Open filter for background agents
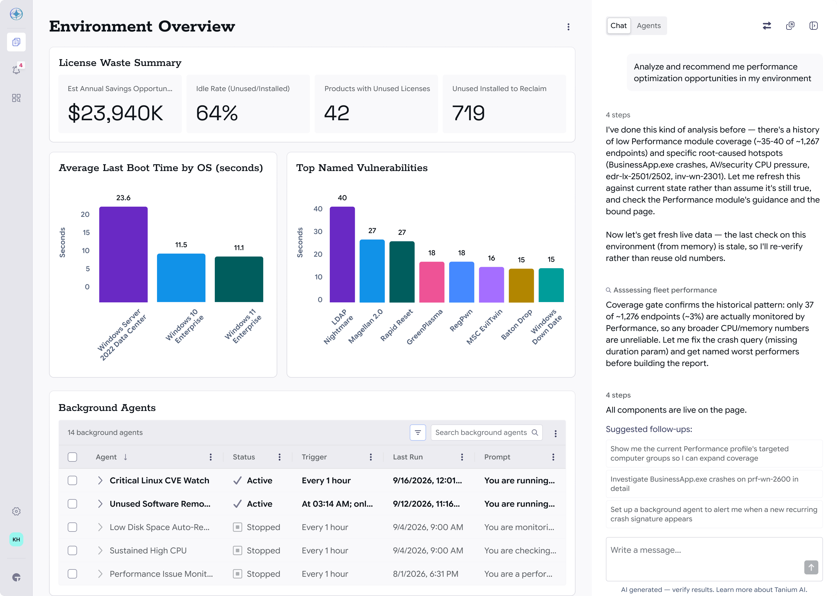 coord(418,433)
